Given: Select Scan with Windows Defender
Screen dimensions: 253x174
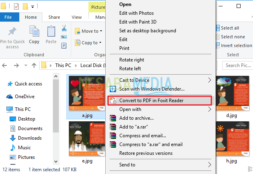Looking at the screenshot, I should pos(152,89).
